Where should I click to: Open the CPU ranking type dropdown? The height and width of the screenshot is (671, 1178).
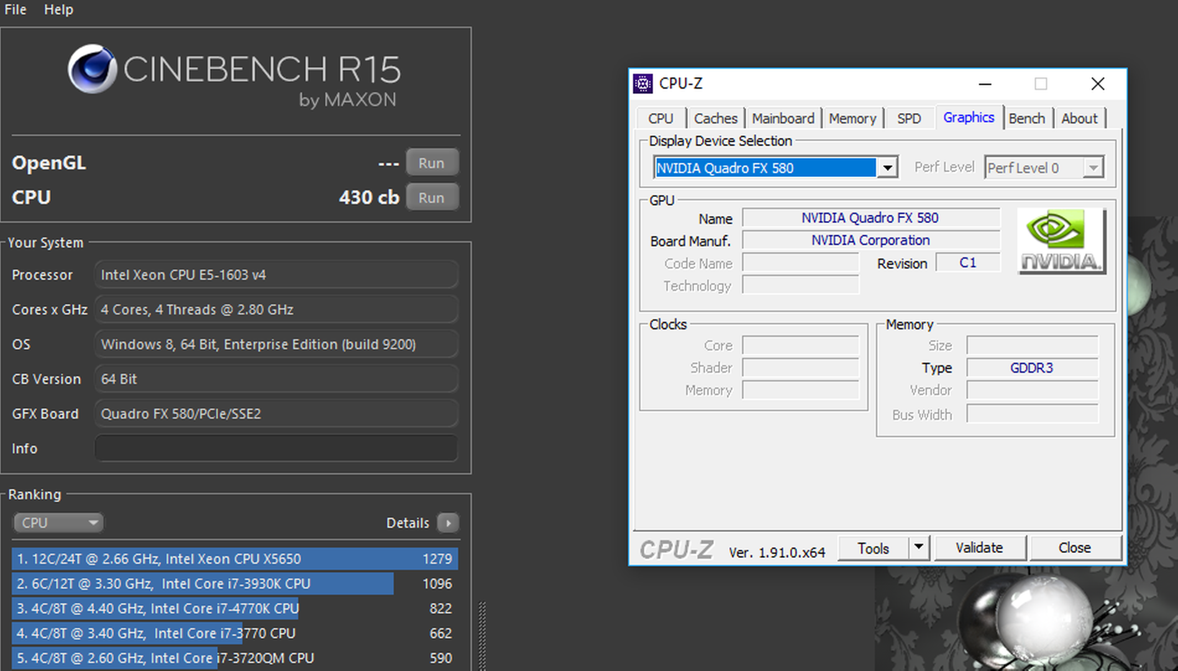(x=58, y=523)
